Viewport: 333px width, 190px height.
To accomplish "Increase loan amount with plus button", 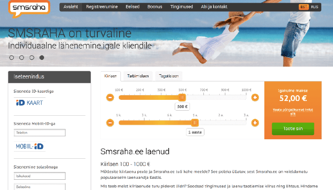I will pyautogui.click(x=255, y=97).
